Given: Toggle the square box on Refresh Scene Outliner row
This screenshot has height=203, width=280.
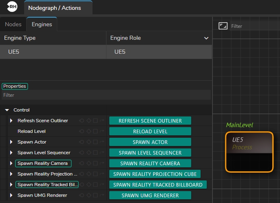Looking at the screenshot, I should (95, 121).
